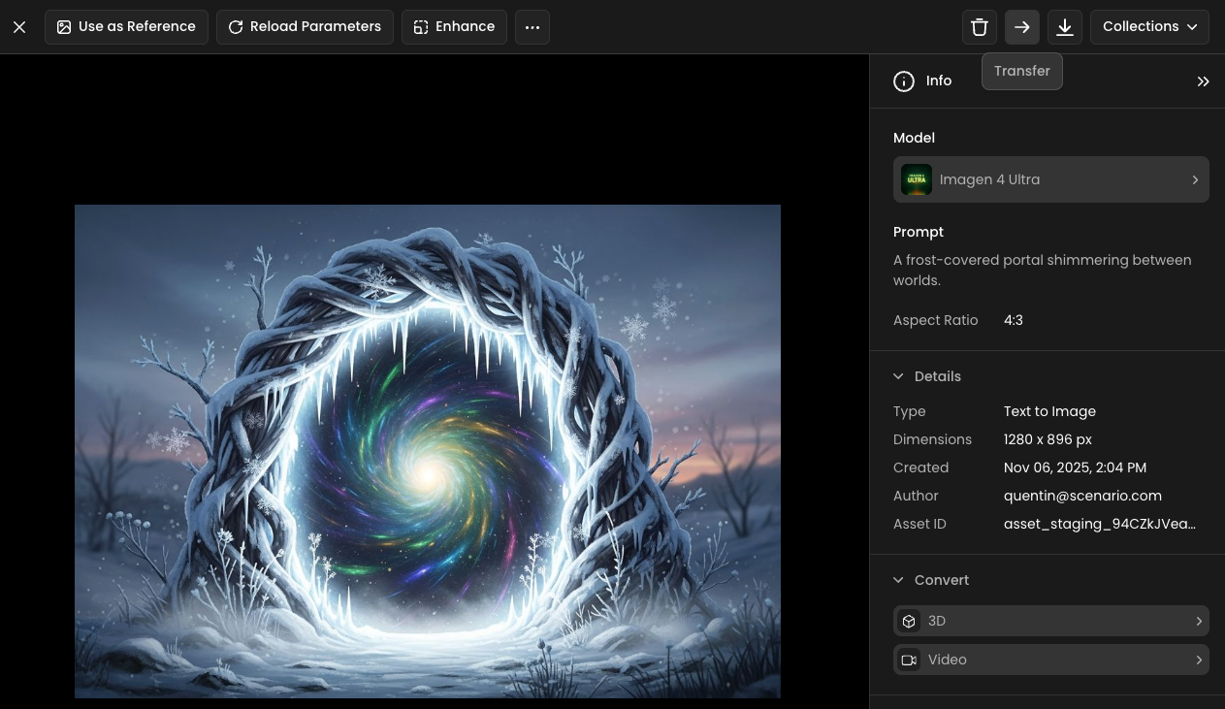Click Use as Reference button

(126, 27)
